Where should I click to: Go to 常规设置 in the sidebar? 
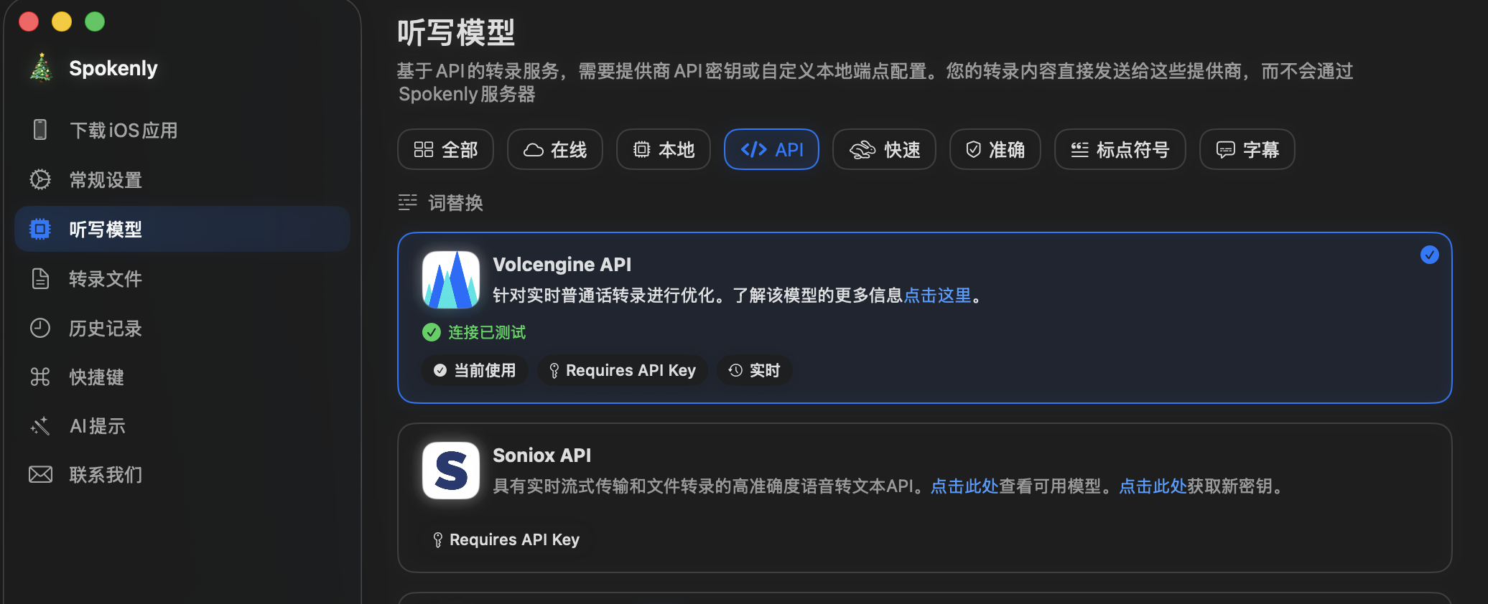[x=182, y=179]
